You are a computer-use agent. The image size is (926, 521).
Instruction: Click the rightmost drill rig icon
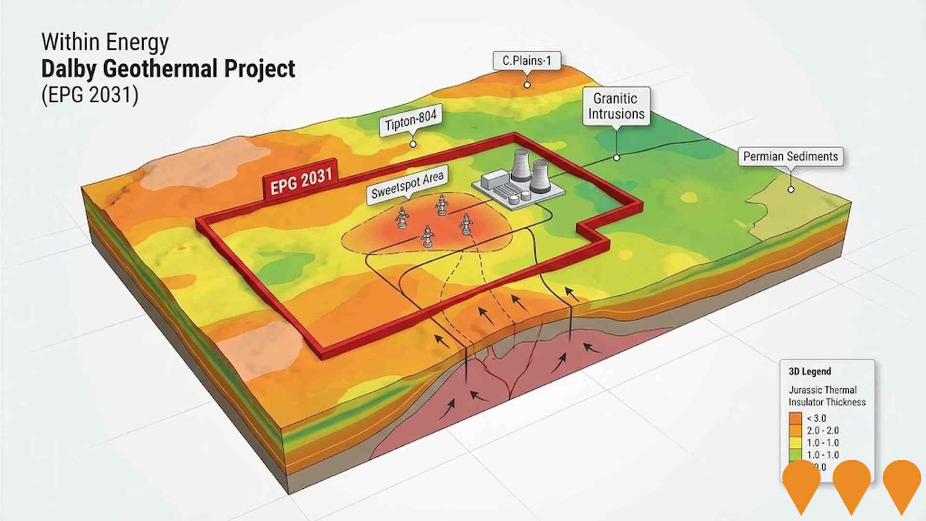click(x=465, y=224)
